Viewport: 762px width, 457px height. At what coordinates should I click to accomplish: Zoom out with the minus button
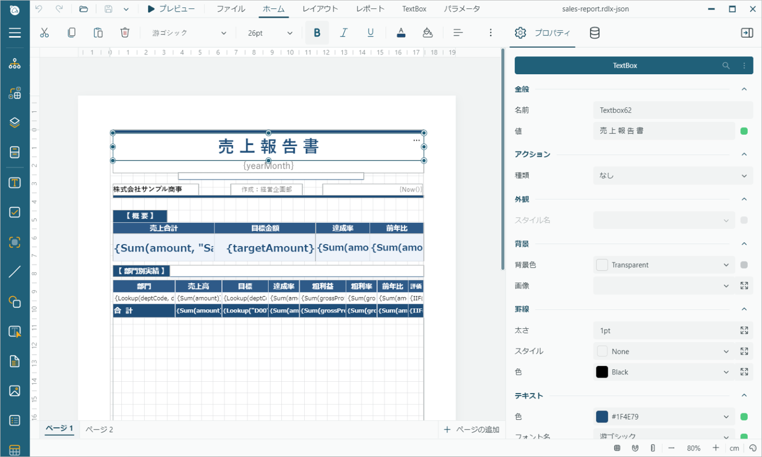[671, 448]
